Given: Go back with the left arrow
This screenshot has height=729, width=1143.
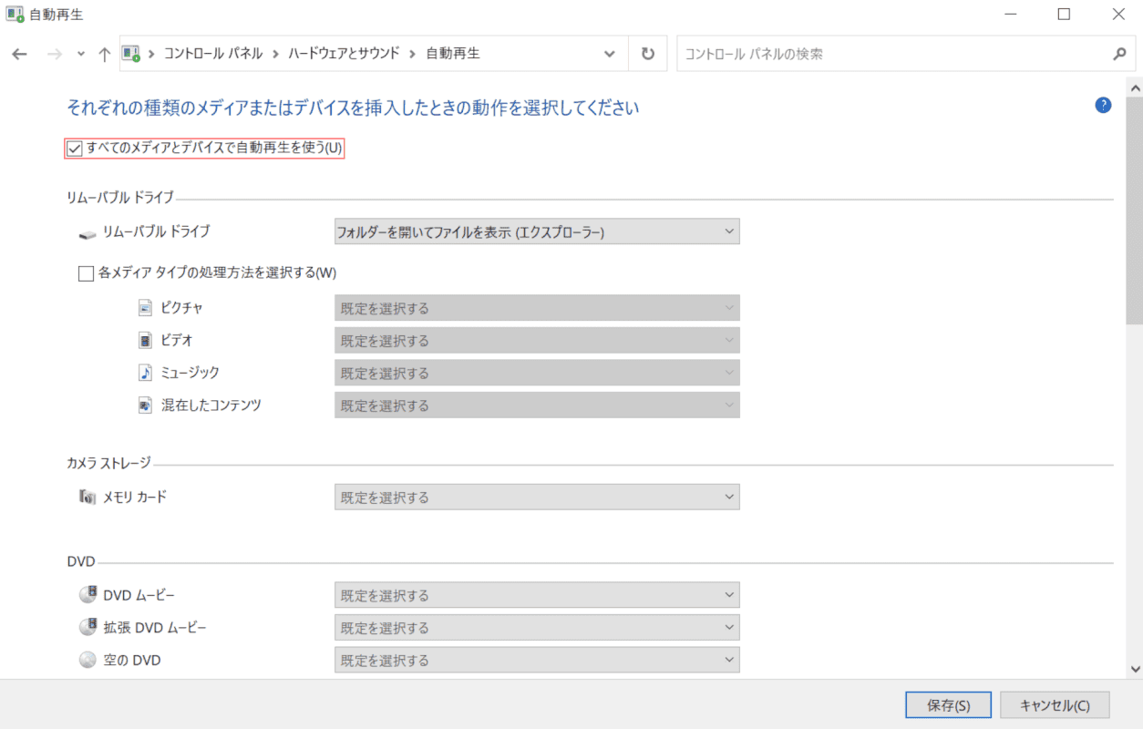Looking at the screenshot, I should click(x=19, y=54).
